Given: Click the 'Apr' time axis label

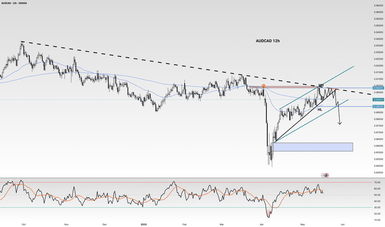Looking at the screenshot, I should coord(261,225).
